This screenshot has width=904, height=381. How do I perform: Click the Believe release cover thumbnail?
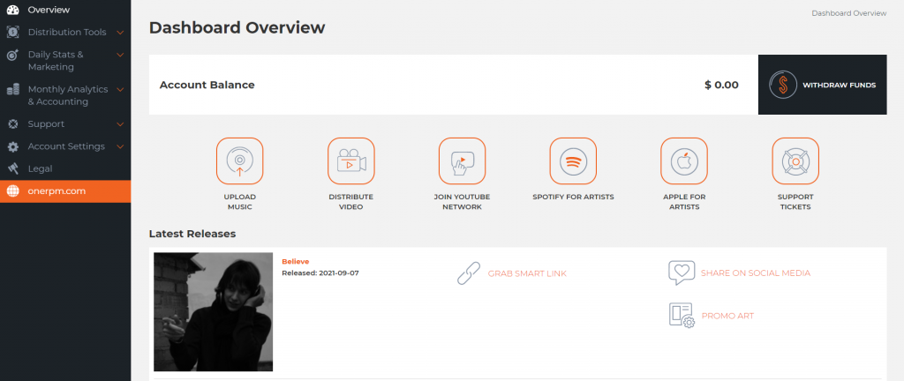click(213, 311)
